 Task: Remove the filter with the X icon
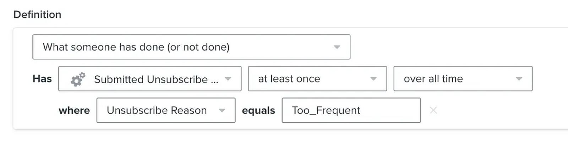click(x=433, y=110)
